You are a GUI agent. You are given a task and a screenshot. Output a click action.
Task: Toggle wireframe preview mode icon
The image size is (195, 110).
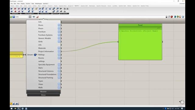(x=169, y=17)
